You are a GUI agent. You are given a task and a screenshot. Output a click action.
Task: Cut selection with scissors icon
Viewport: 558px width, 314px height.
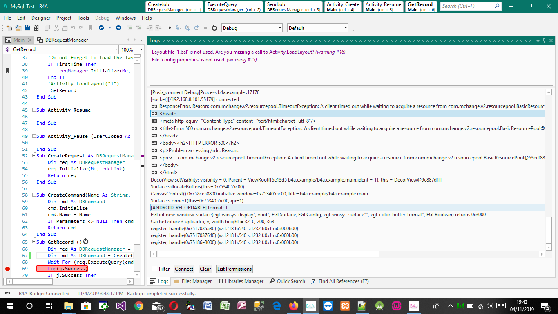coord(56,28)
